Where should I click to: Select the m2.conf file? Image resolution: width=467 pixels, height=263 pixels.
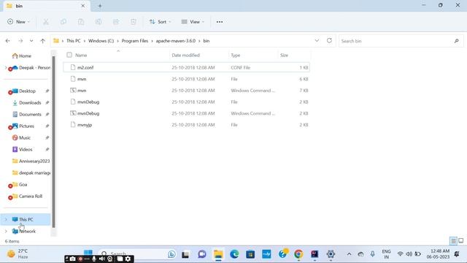tap(187, 67)
